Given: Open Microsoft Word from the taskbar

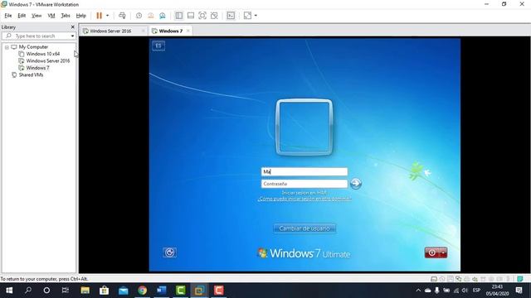Looking at the screenshot, I should coord(162,291).
